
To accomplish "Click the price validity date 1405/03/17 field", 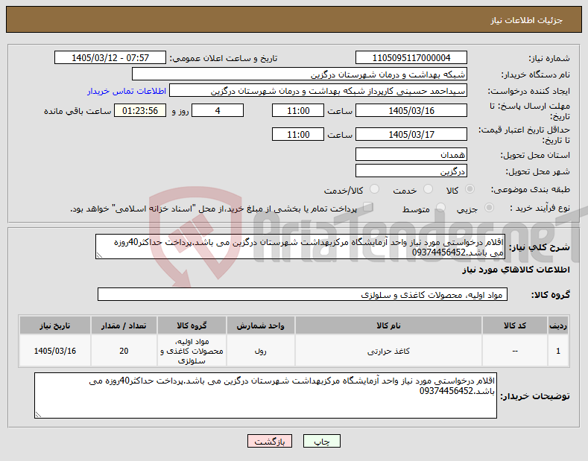I will (411, 134).
